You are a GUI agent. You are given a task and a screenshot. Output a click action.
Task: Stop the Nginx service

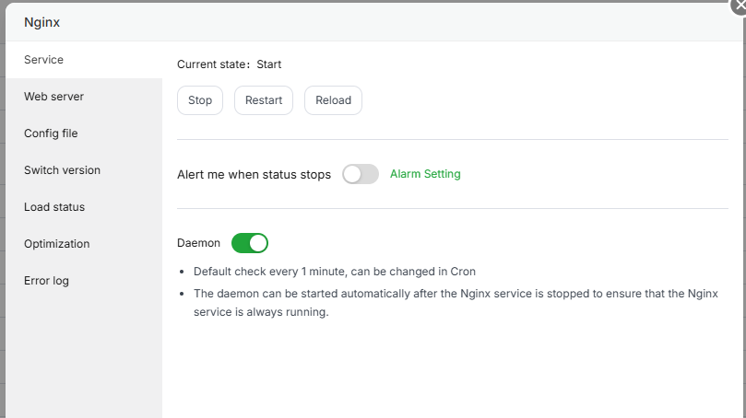(x=200, y=100)
